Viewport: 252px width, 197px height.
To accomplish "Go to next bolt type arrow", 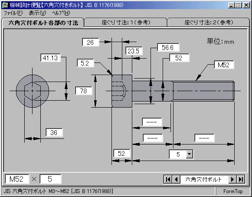I will (232, 179).
